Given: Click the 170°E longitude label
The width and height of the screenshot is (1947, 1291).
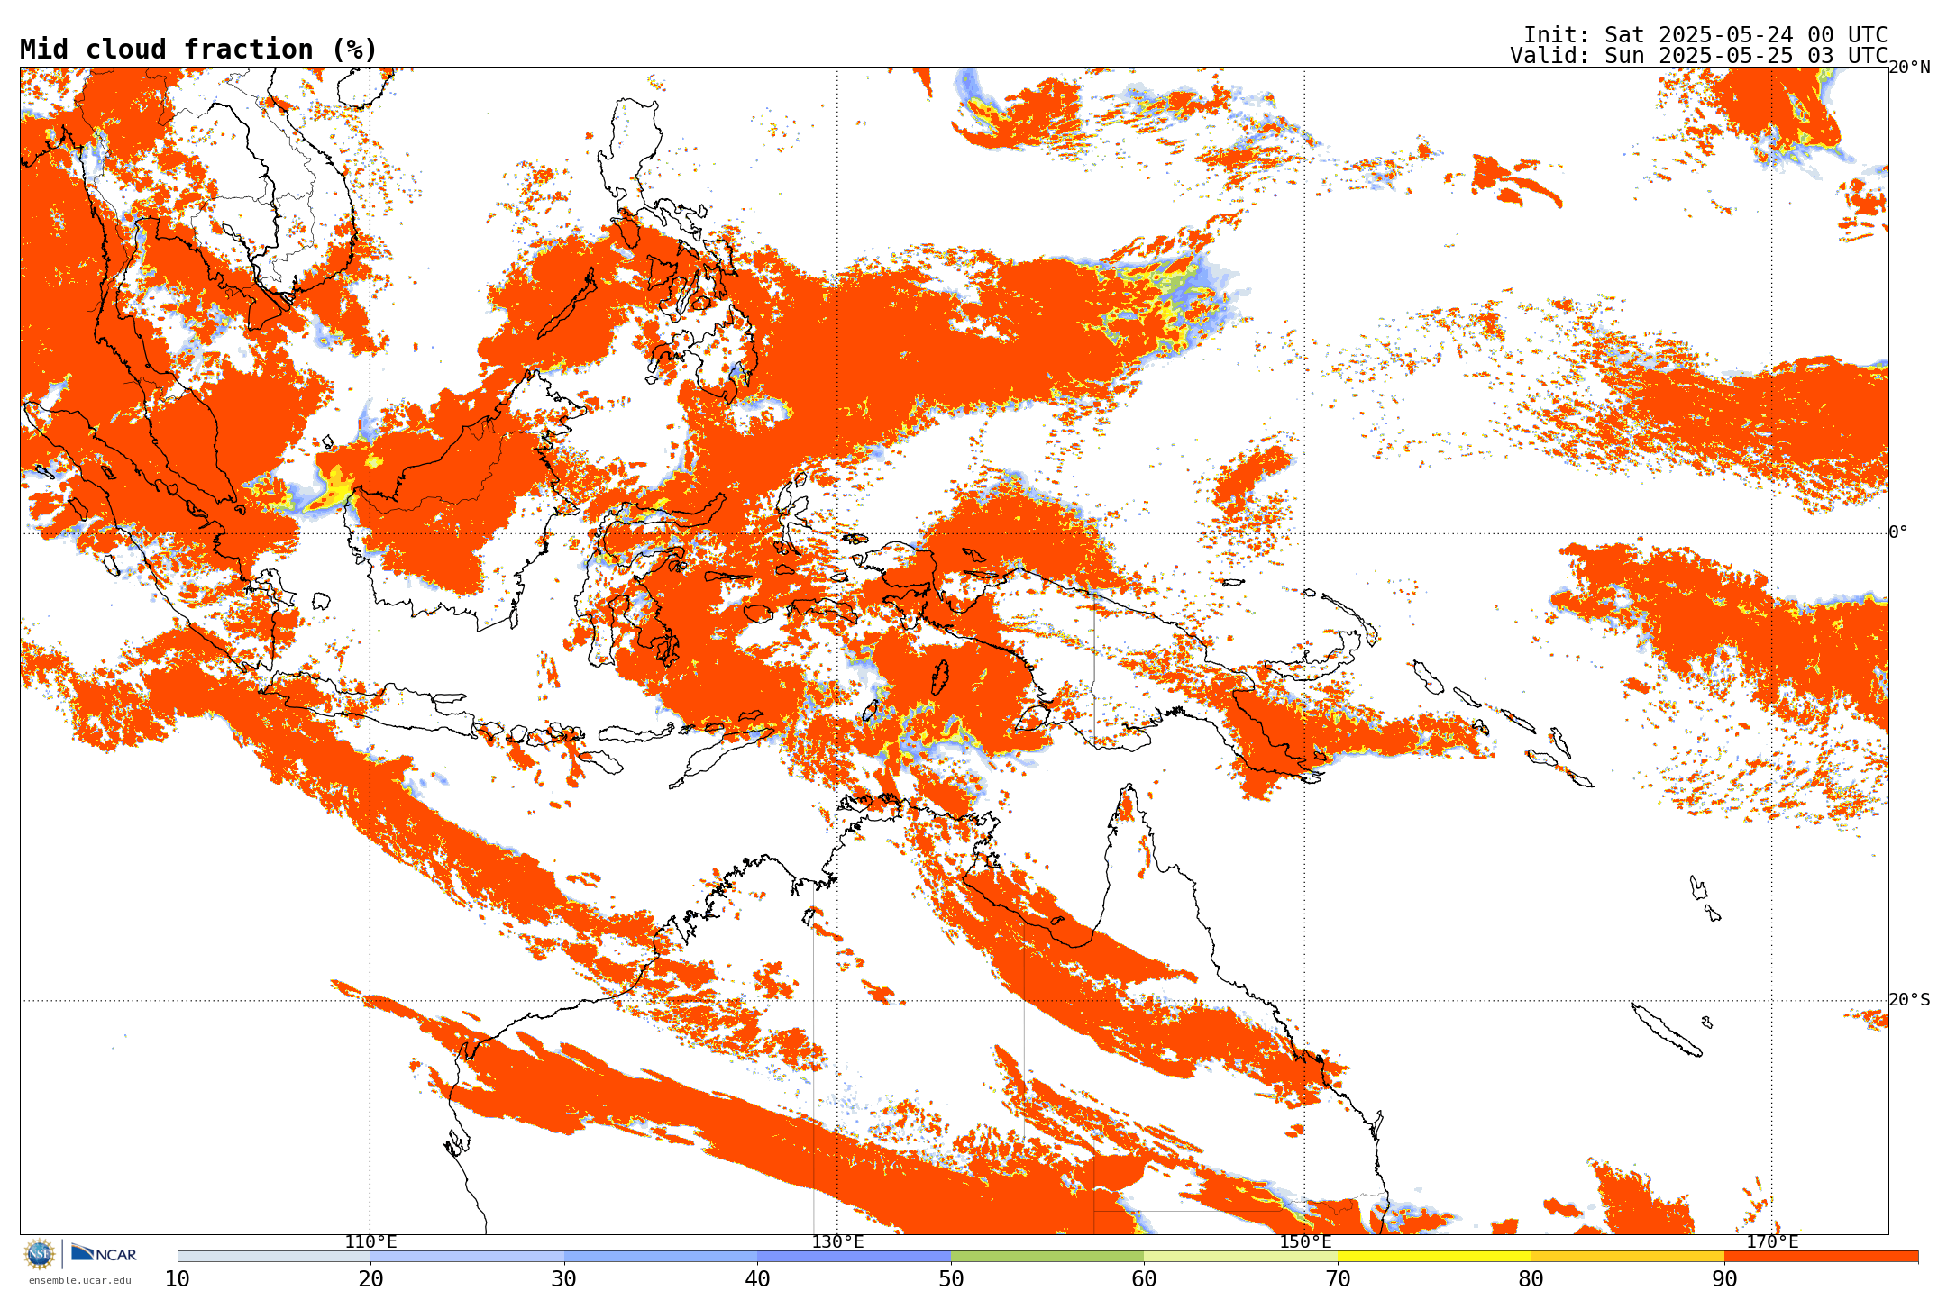Looking at the screenshot, I should [1772, 1242].
